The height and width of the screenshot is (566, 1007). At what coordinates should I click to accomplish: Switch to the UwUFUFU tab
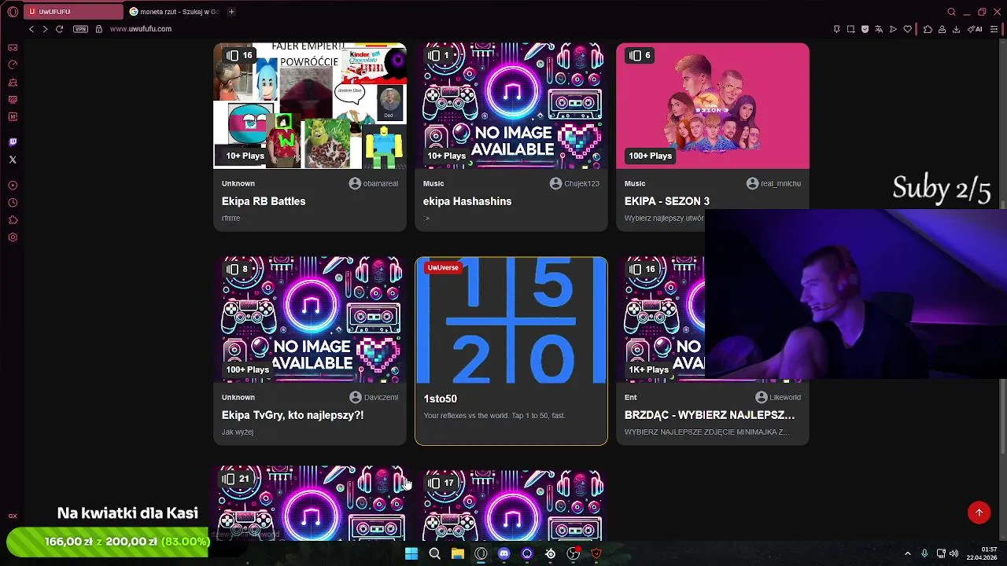(x=72, y=12)
